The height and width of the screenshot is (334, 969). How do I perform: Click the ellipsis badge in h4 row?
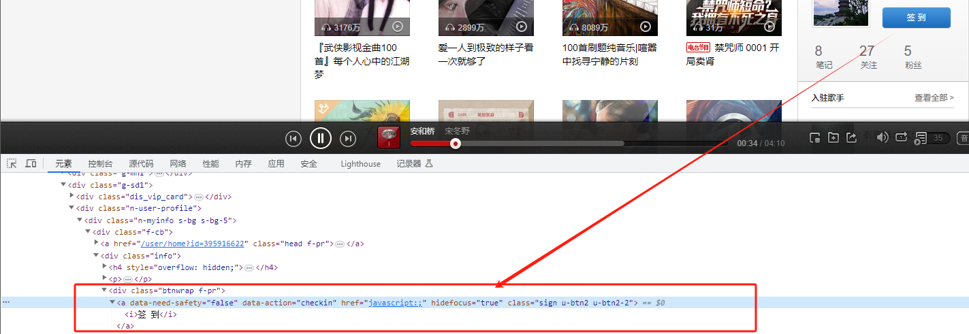click(x=249, y=267)
